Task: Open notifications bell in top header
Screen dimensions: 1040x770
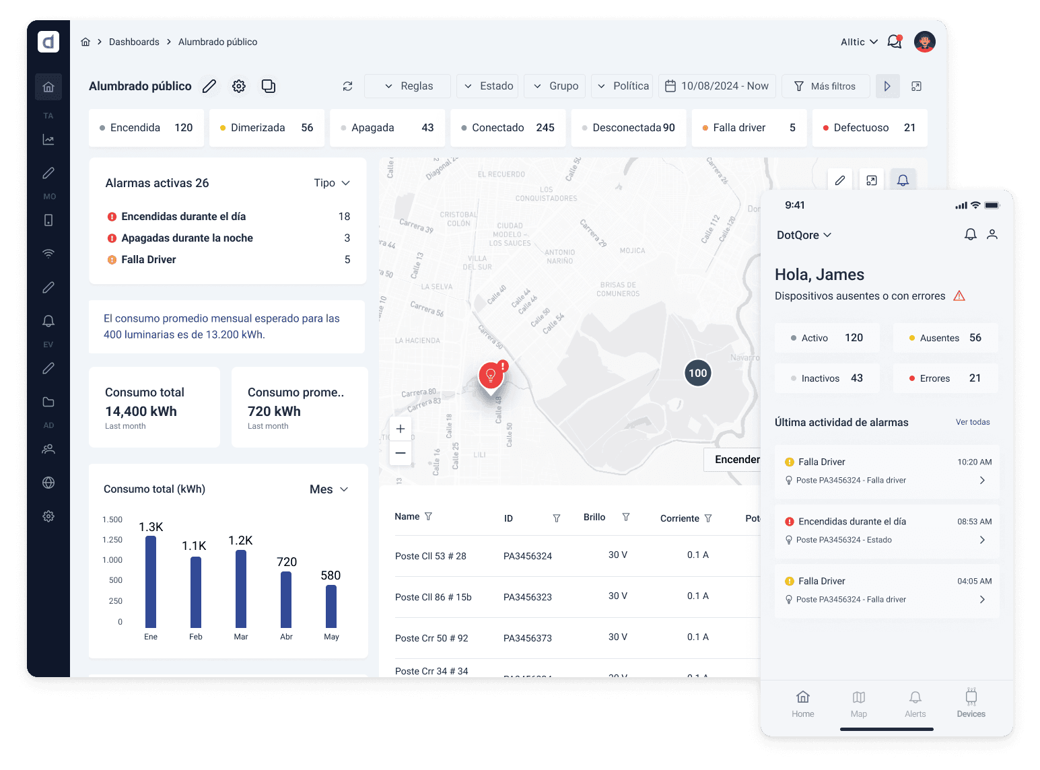Action: (x=895, y=42)
